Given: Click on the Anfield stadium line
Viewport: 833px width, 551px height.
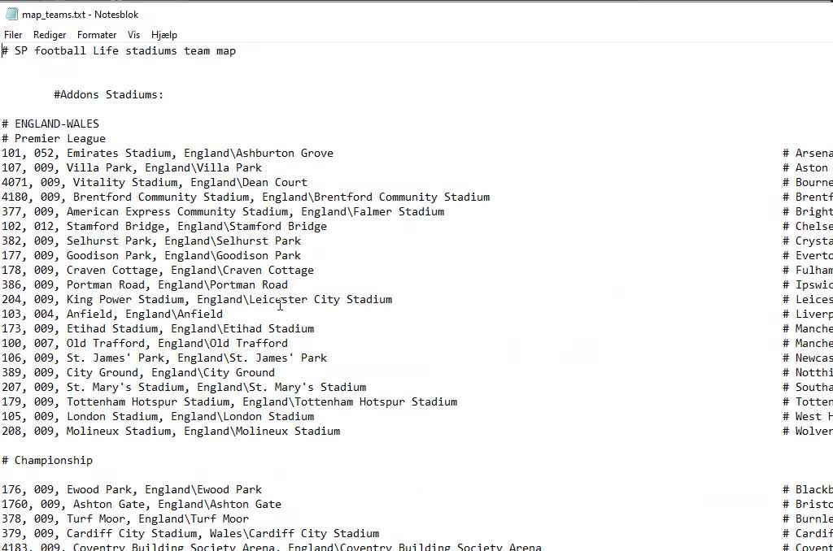Looking at the screenshot, I should pos(111,314).
